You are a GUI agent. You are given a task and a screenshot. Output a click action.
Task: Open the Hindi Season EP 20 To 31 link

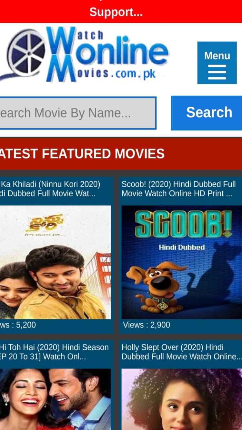coord(54,352)
